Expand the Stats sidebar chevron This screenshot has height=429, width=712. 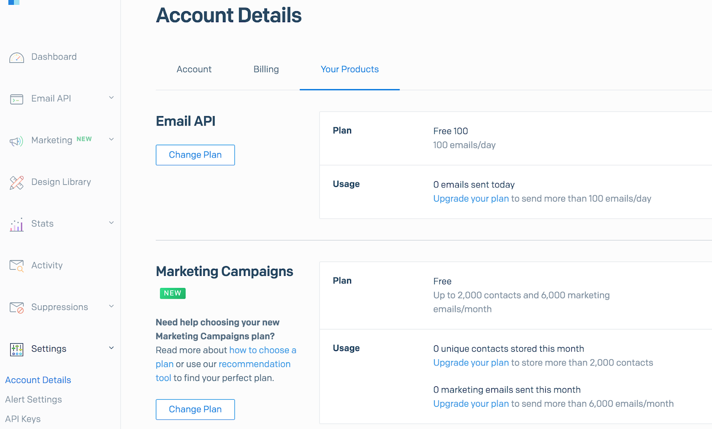111,223
